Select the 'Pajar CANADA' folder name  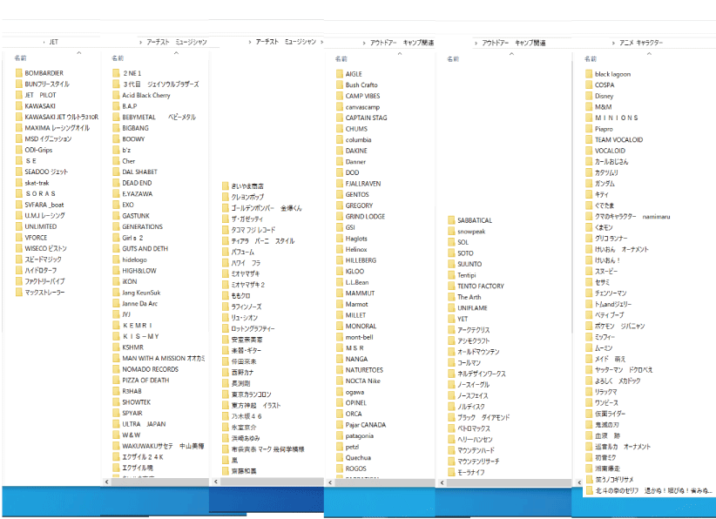366,424
